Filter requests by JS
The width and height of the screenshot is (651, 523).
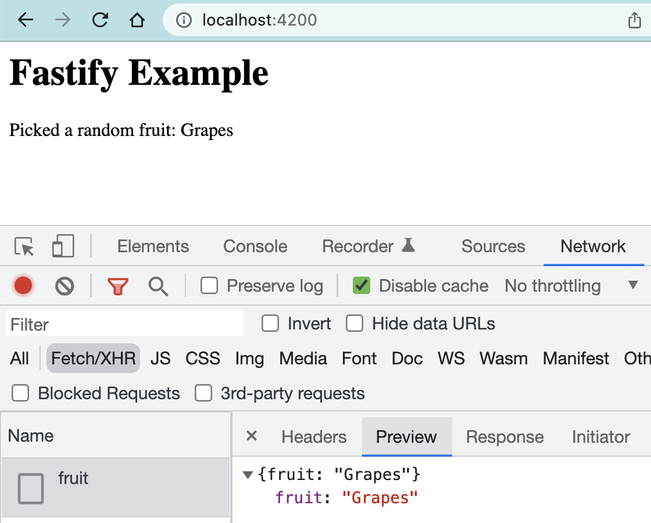[160, 358]
